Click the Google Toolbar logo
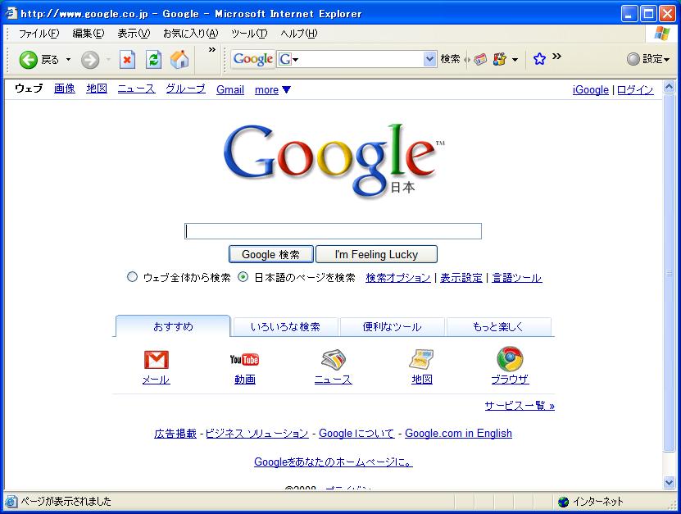Screen dimensions: 681x514 (253, 59)
